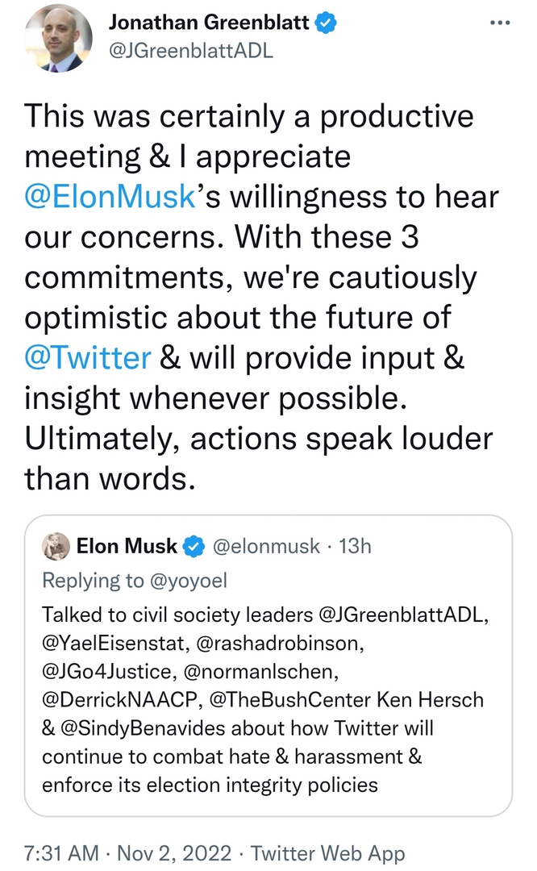Screen dimensions: 537x871
Task: Click the @elonmusk handle in quoted tweet
Action: pyautogui.click(x=269, y=546)
